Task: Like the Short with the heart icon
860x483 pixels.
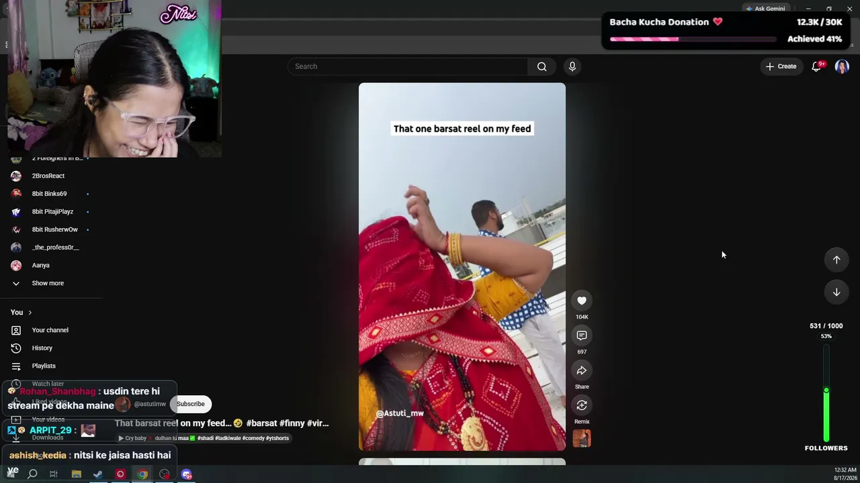Action: pos(582,301)
